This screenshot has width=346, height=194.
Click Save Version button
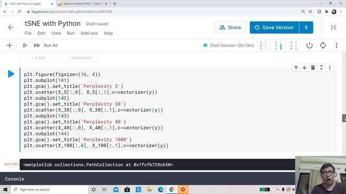click(x=274, y=27)
